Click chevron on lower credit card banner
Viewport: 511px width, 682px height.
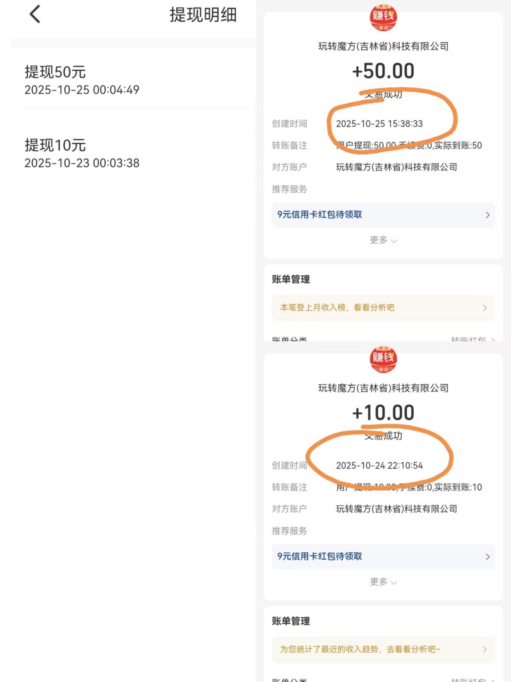tap(488, 557)
